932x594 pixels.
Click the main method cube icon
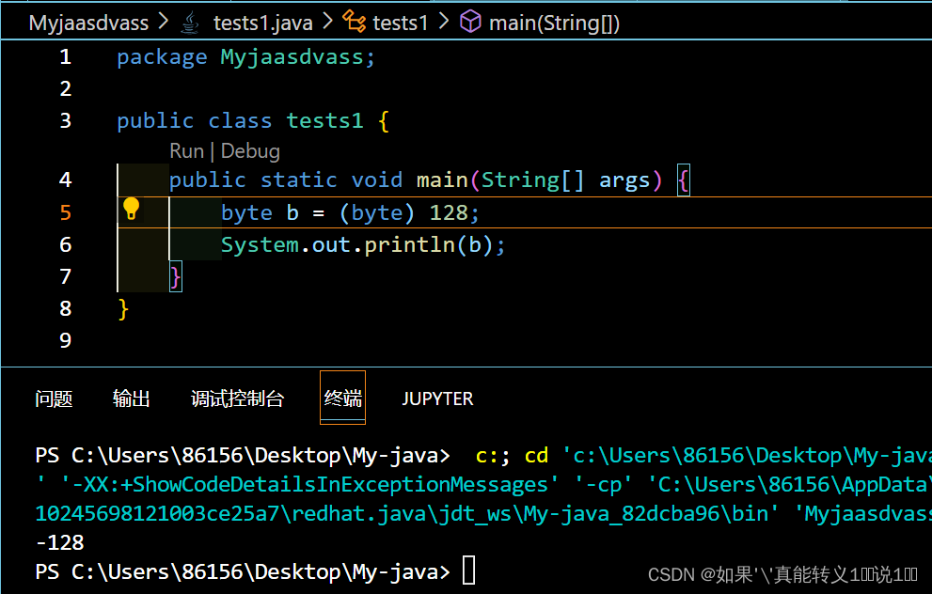tap(470, 22)
